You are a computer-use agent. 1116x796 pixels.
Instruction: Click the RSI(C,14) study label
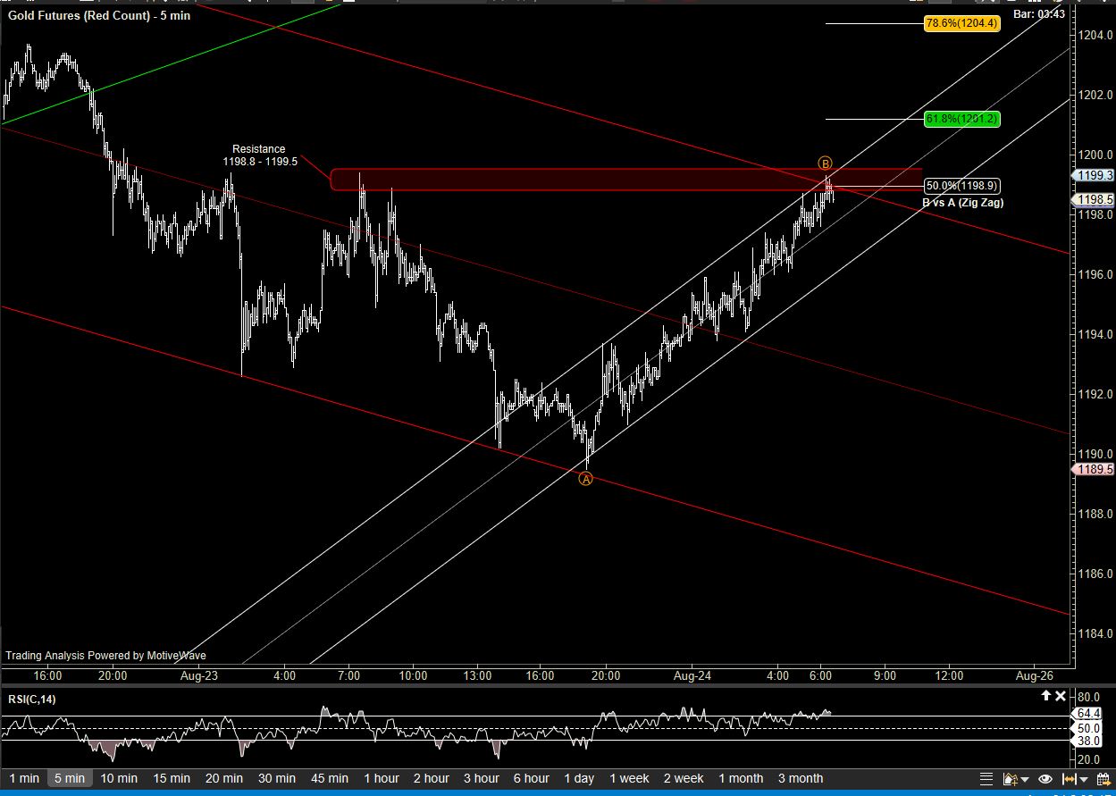point(31,699)
